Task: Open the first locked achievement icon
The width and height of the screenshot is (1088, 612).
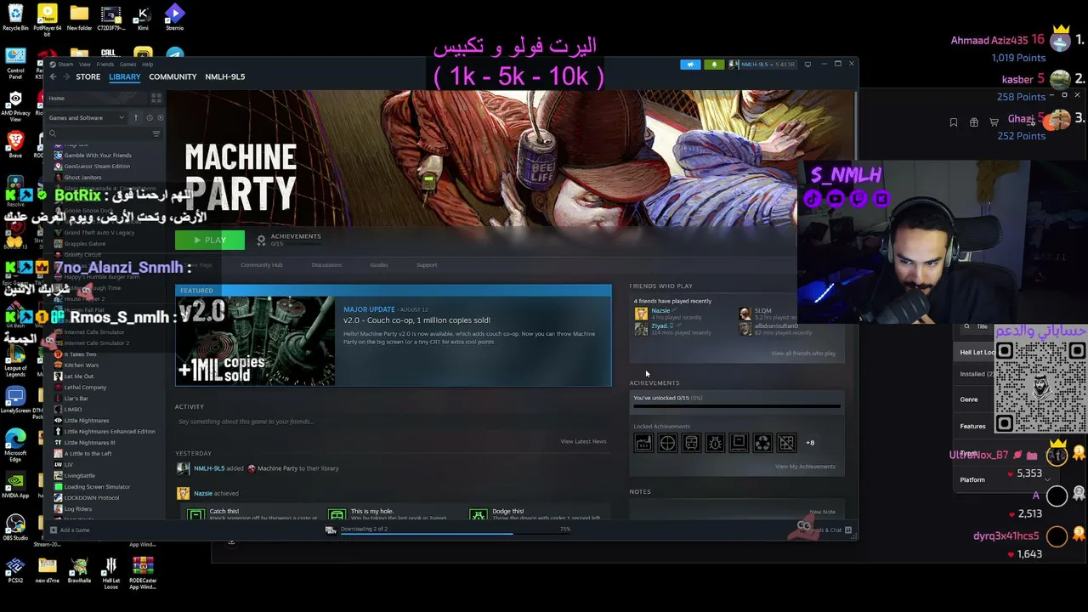Action: (643, 443)
